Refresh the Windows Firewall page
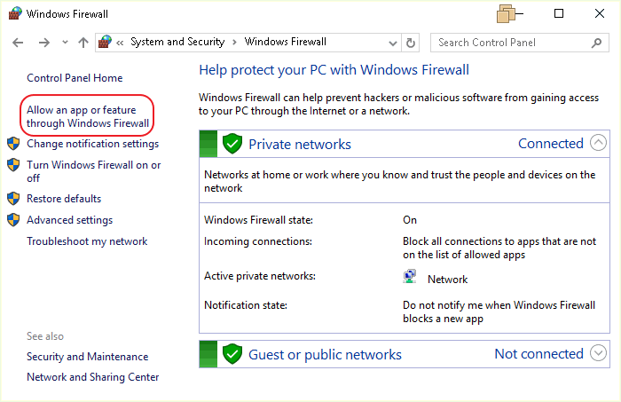621x402 pixels. pyautogui.click(x=410, y=43)
